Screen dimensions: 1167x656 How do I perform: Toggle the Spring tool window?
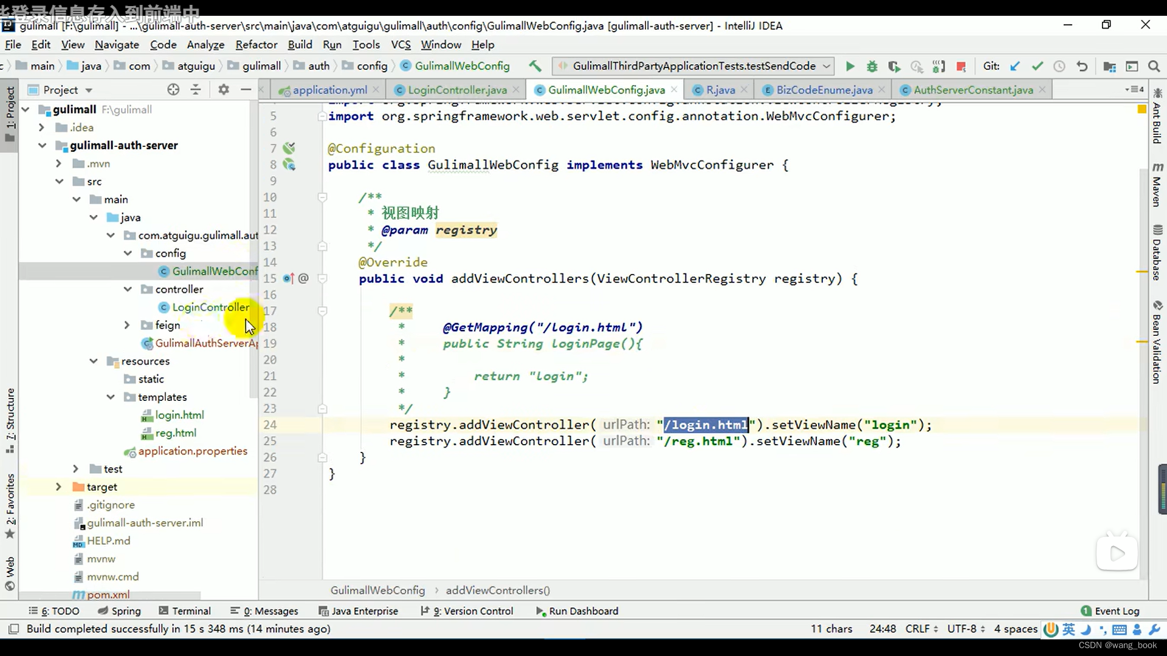pos(119,611)
